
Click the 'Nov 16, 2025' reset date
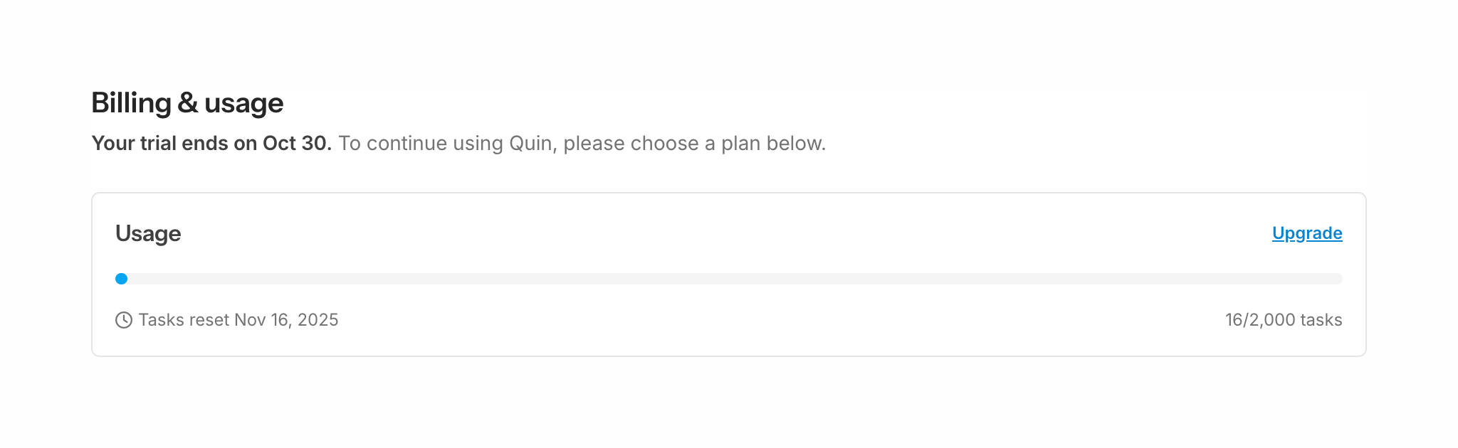coord(286,320)
